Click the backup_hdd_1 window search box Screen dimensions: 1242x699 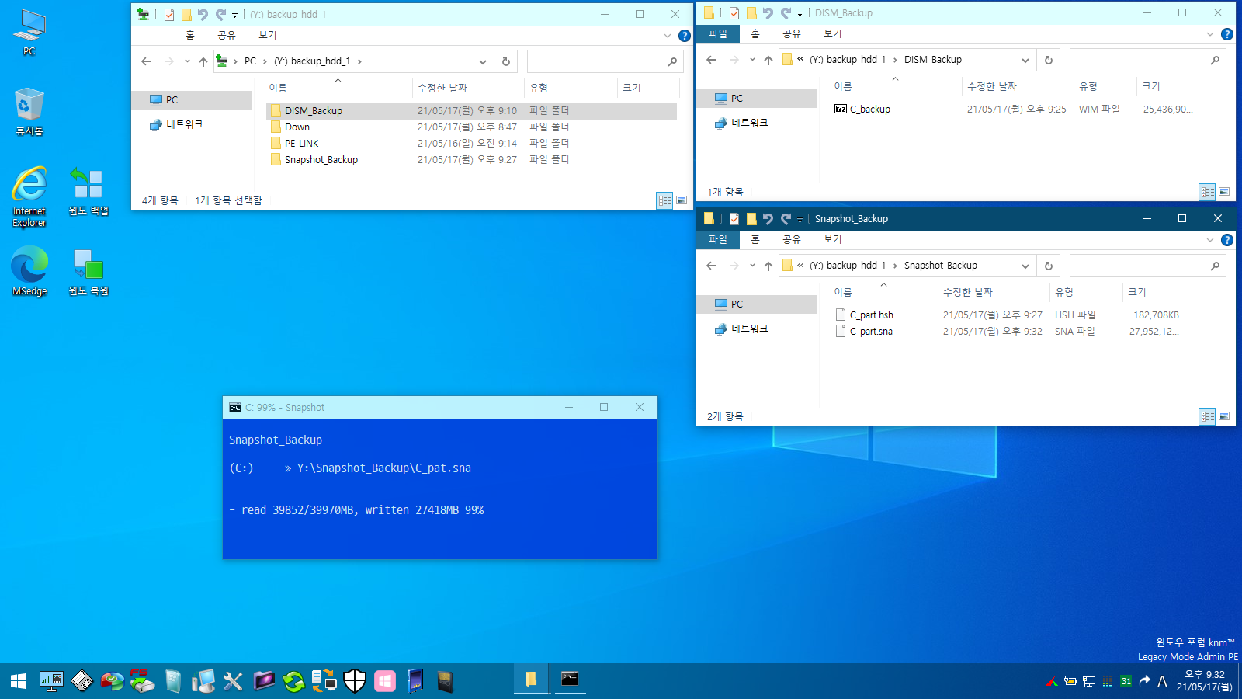click(604, 61)
